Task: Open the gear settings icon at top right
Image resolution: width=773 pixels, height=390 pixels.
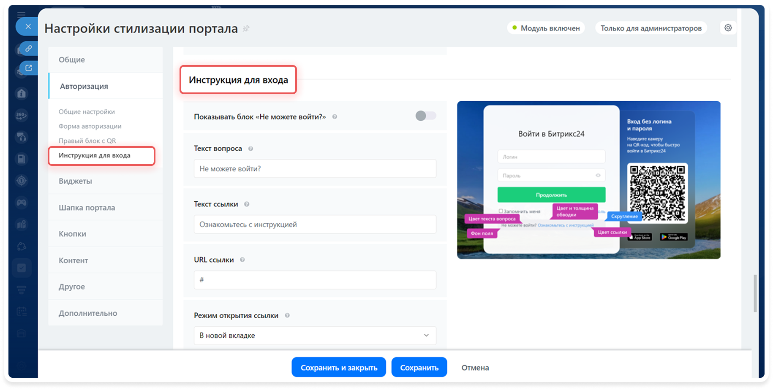Action: pos(728,28)
